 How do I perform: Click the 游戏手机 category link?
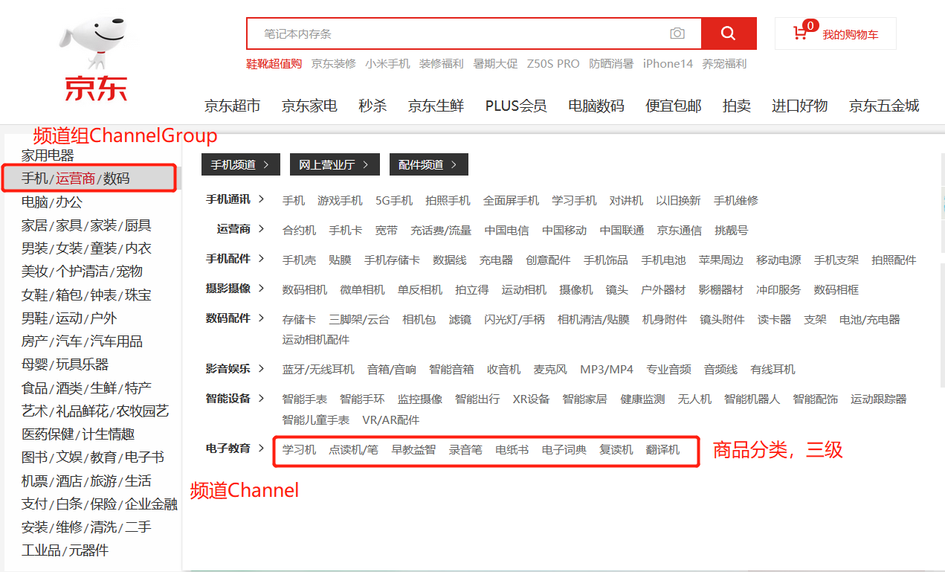pos(340,201)
